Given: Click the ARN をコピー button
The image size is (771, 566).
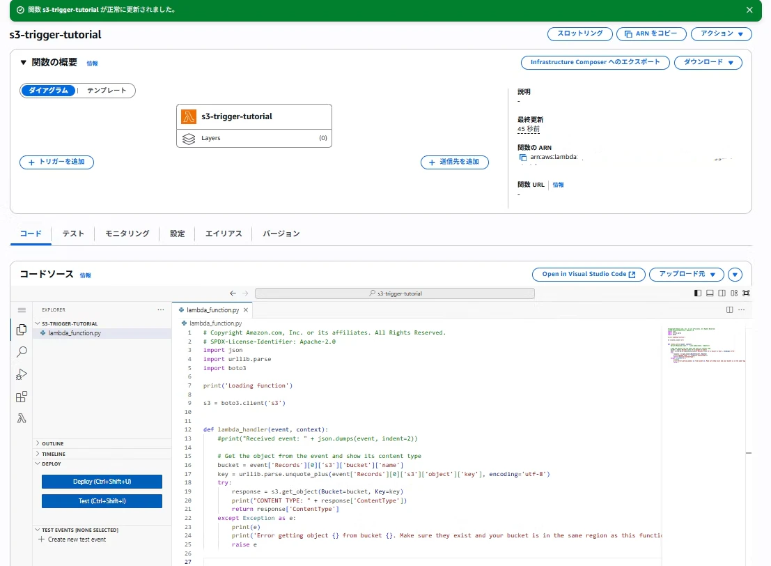Looking at the screenshot, I should [x=651, y=33].
